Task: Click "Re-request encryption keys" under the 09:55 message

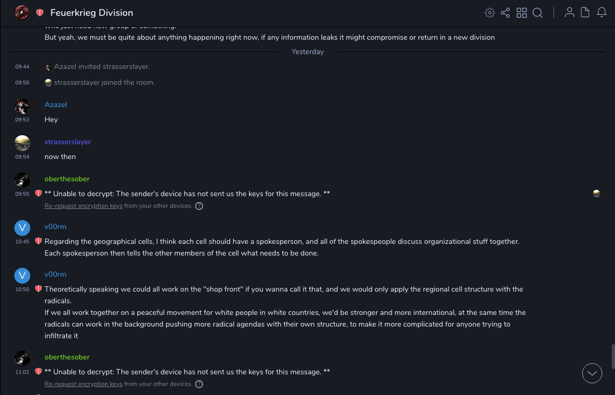Action: [x=83, y=206]
